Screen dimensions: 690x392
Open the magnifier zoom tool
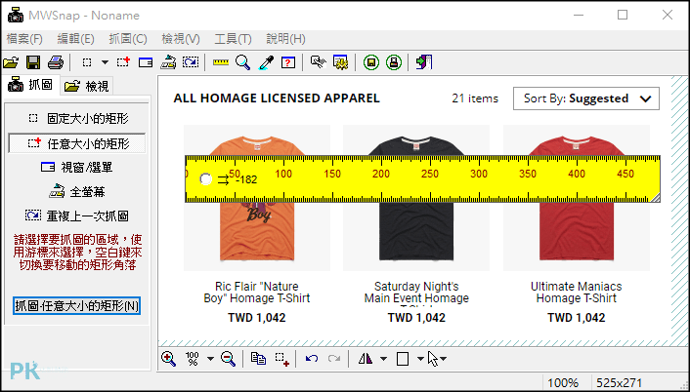pyautogui.click(x=242, y=62)
